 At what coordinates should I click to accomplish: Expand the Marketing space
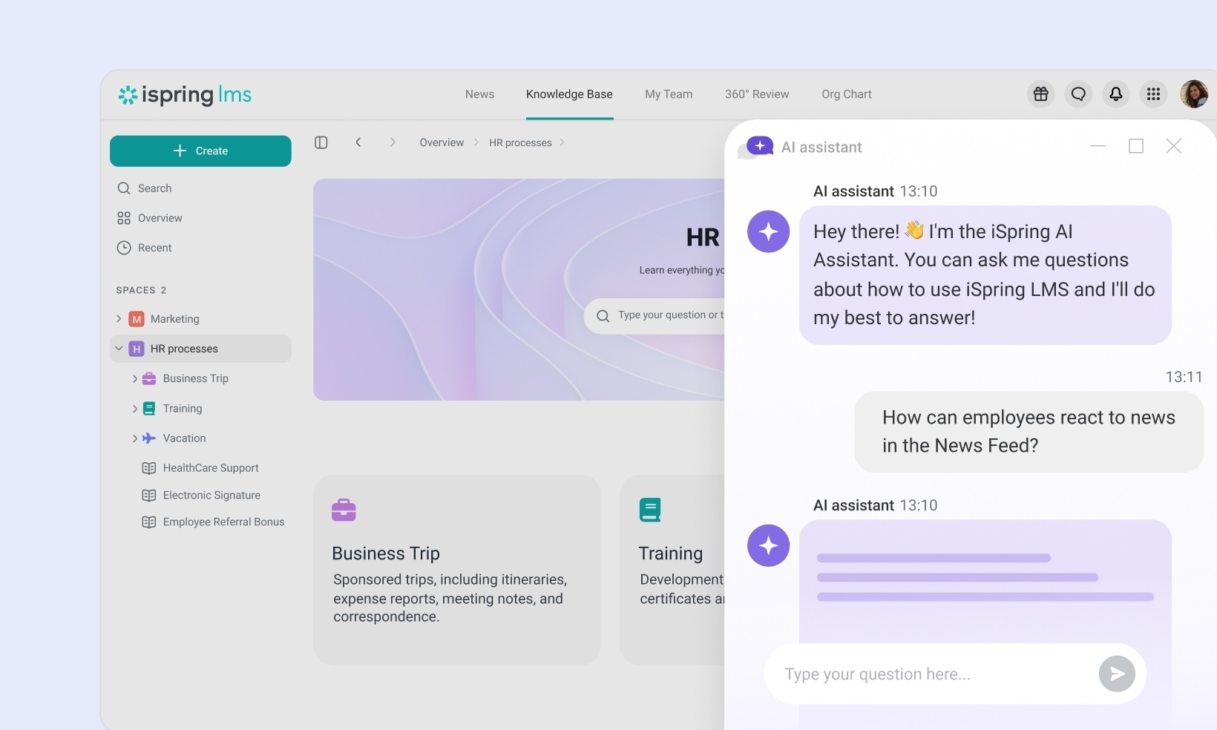119,319
